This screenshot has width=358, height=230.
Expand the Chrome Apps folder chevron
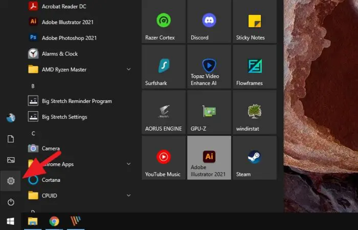129,164
